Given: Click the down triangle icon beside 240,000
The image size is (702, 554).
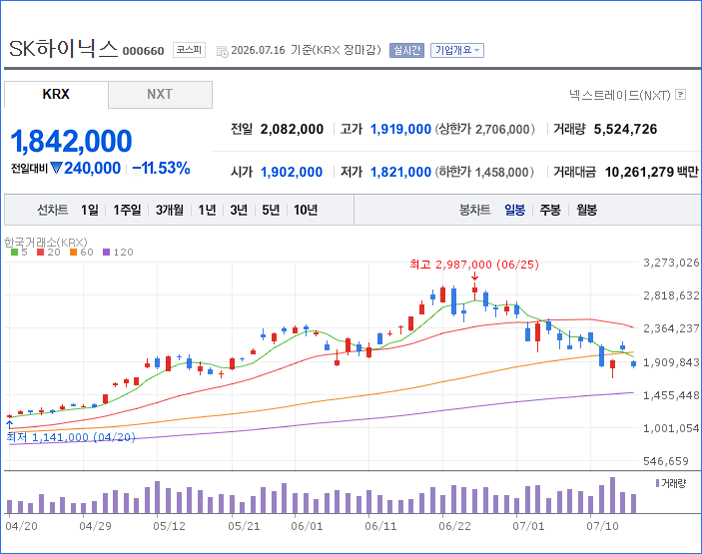Looking at the screenshot, I should coord(56,169).
